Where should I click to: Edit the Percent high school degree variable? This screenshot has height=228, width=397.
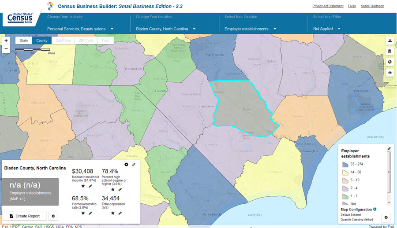[x=120, y=189]
